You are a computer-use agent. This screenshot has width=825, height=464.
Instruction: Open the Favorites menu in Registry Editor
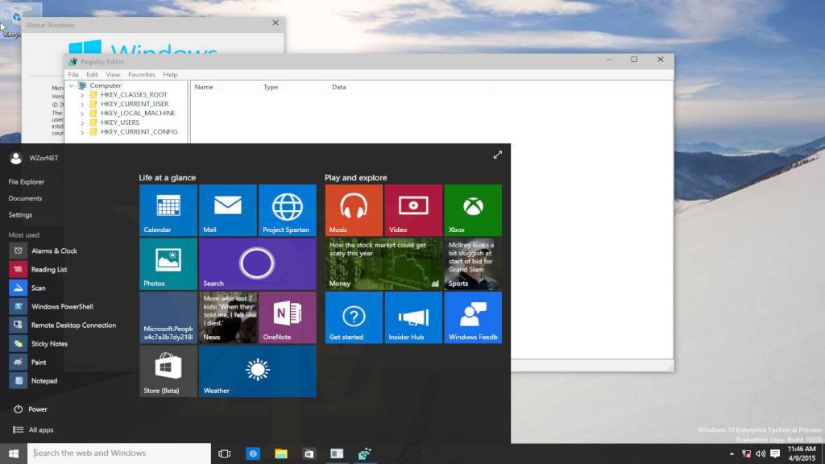141,73
